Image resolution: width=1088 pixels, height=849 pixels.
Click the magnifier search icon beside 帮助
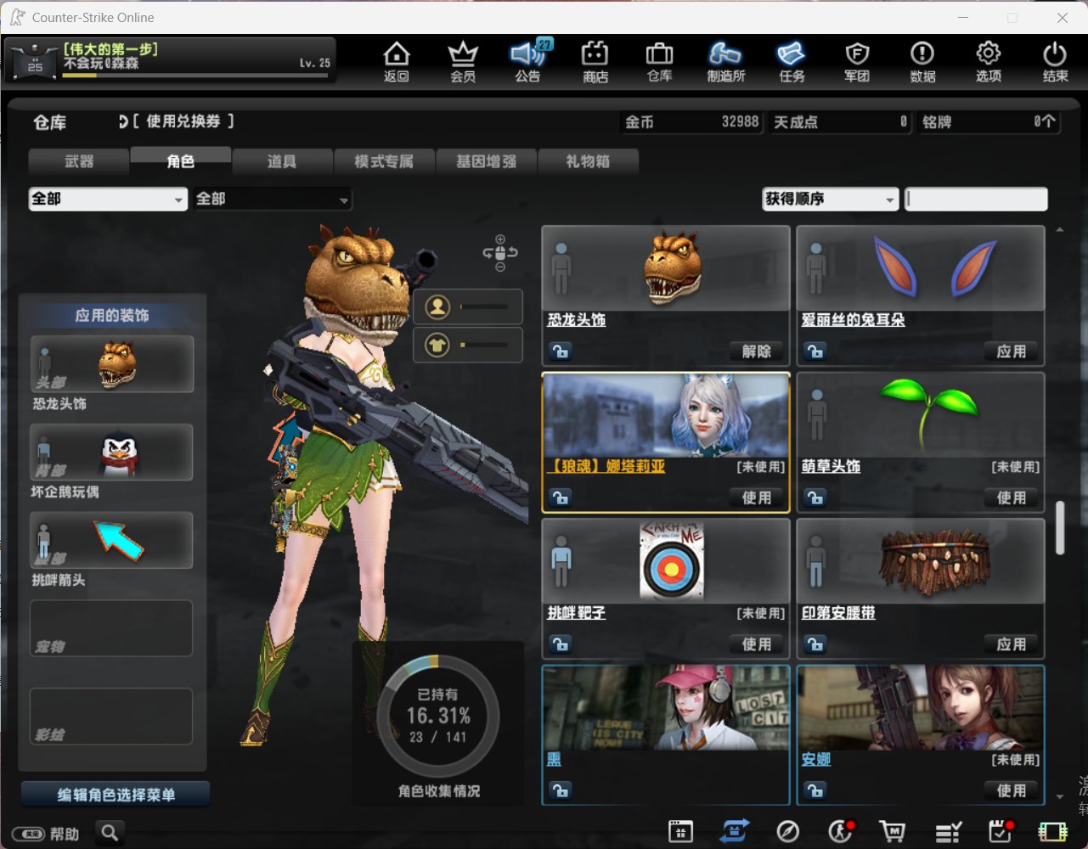pyautogui.click(x=110, y=833)
